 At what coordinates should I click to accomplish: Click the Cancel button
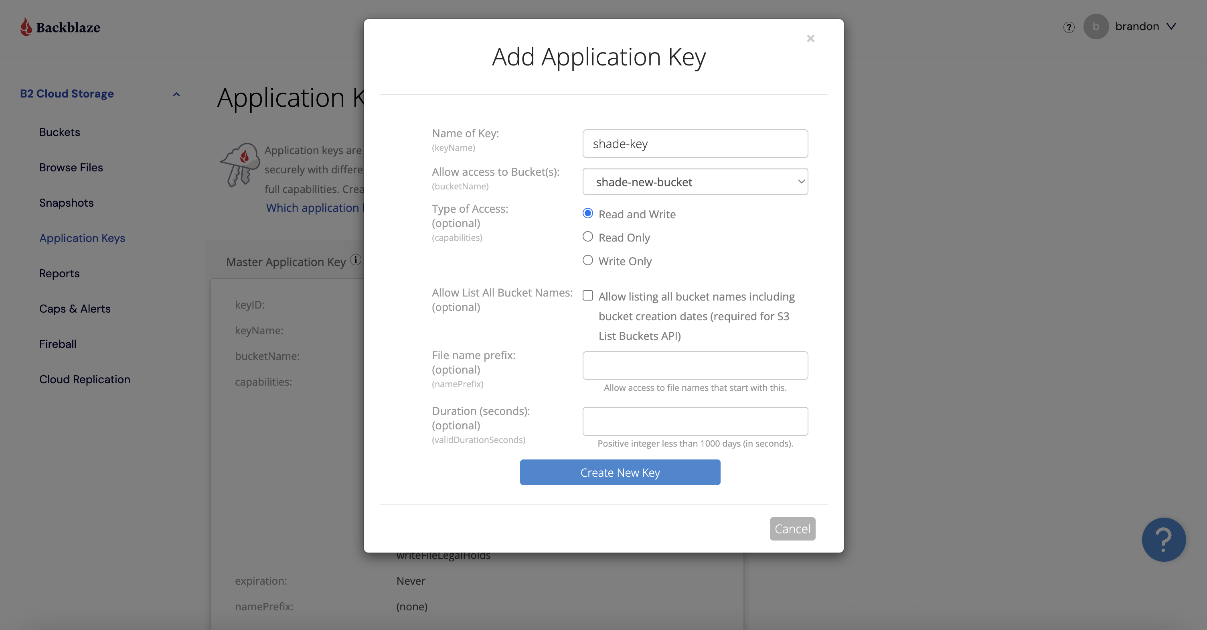click(792, 529)
